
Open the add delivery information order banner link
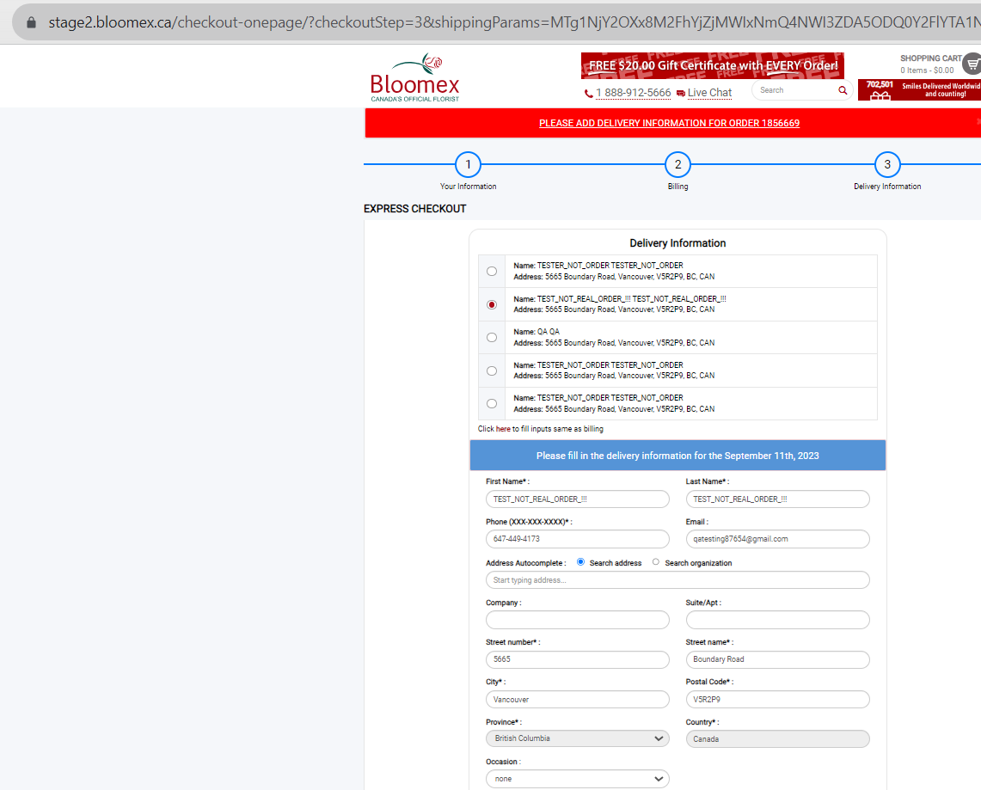pos(670,123)
